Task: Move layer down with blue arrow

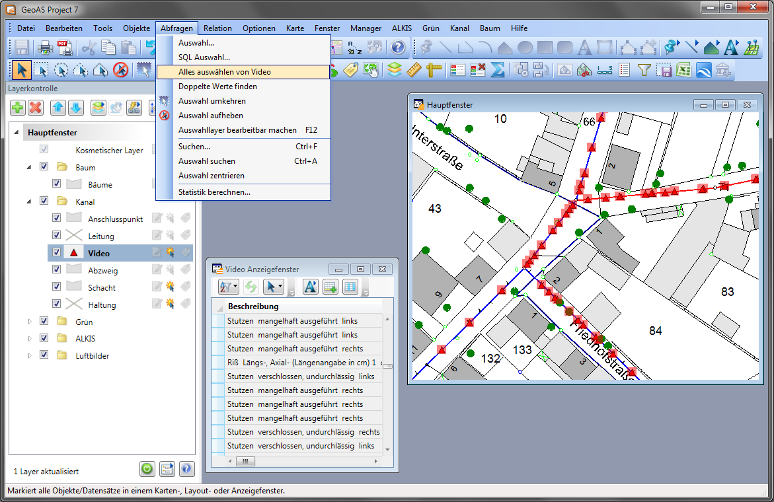Action: tap(76, 108)
